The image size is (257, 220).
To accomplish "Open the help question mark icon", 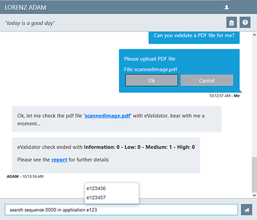I will pyautogui.click(x=245, y=23).
